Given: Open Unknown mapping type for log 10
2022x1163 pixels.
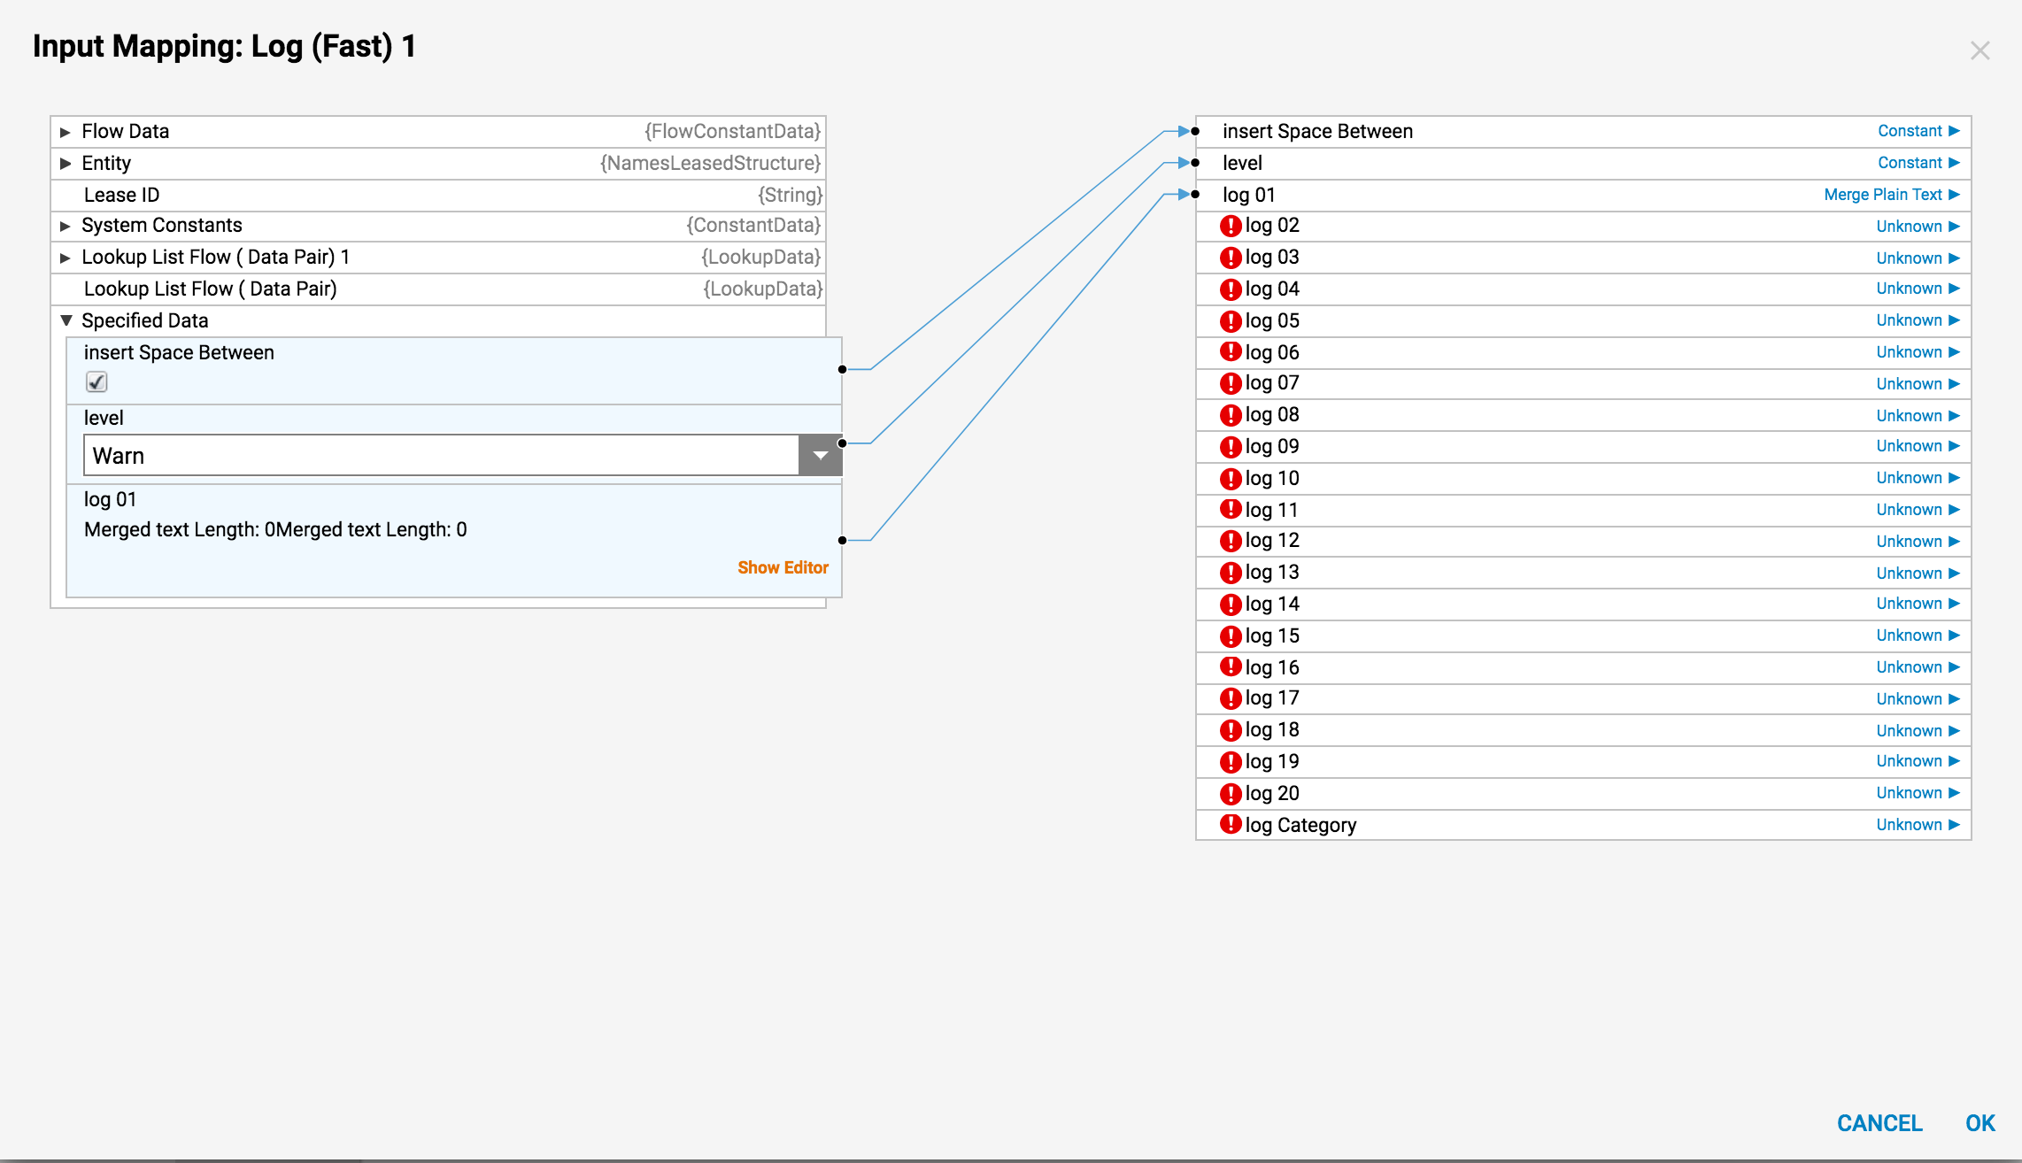Looking at the screenshot, I should [x=1918, y=478].
